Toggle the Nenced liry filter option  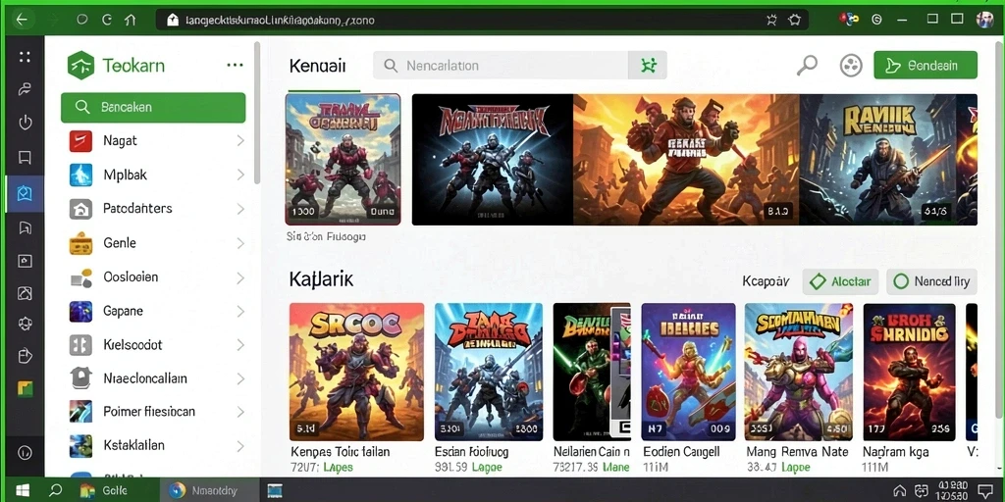[x=931, y=281]
